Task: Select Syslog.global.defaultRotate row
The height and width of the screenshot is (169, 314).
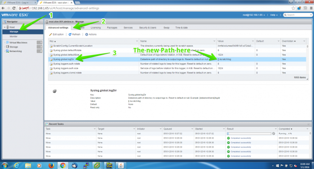Action: [x=177, y=50]
